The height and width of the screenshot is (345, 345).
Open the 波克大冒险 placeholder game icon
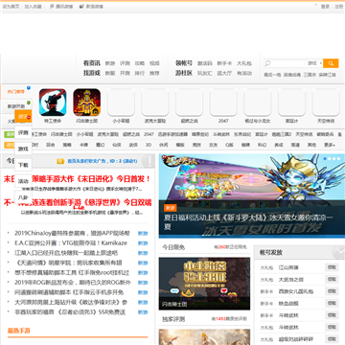tap(155, 103)
